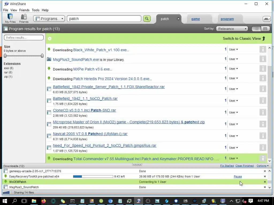Viewport: 274px width, 205px height.
Task: Show info for Patch Heredis Pro result
Action: pyautogui.click(x=263, y=78)
